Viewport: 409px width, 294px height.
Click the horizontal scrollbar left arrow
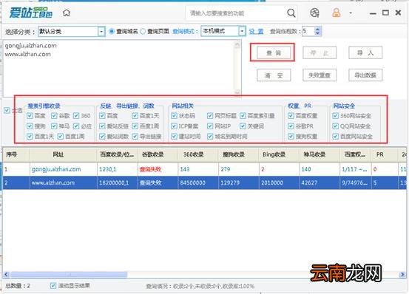coord(7,274)
